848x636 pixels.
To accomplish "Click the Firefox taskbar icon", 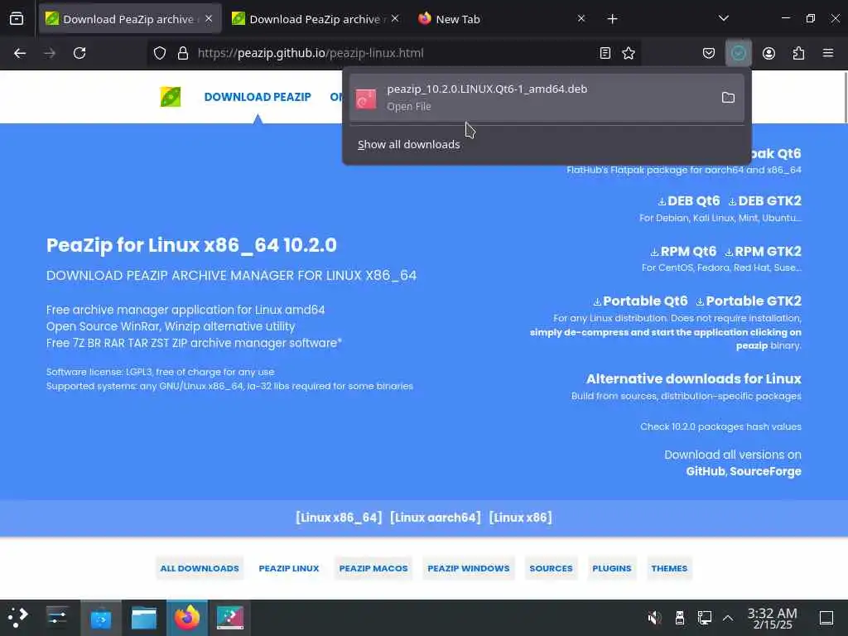I will (x=187, y=618).
